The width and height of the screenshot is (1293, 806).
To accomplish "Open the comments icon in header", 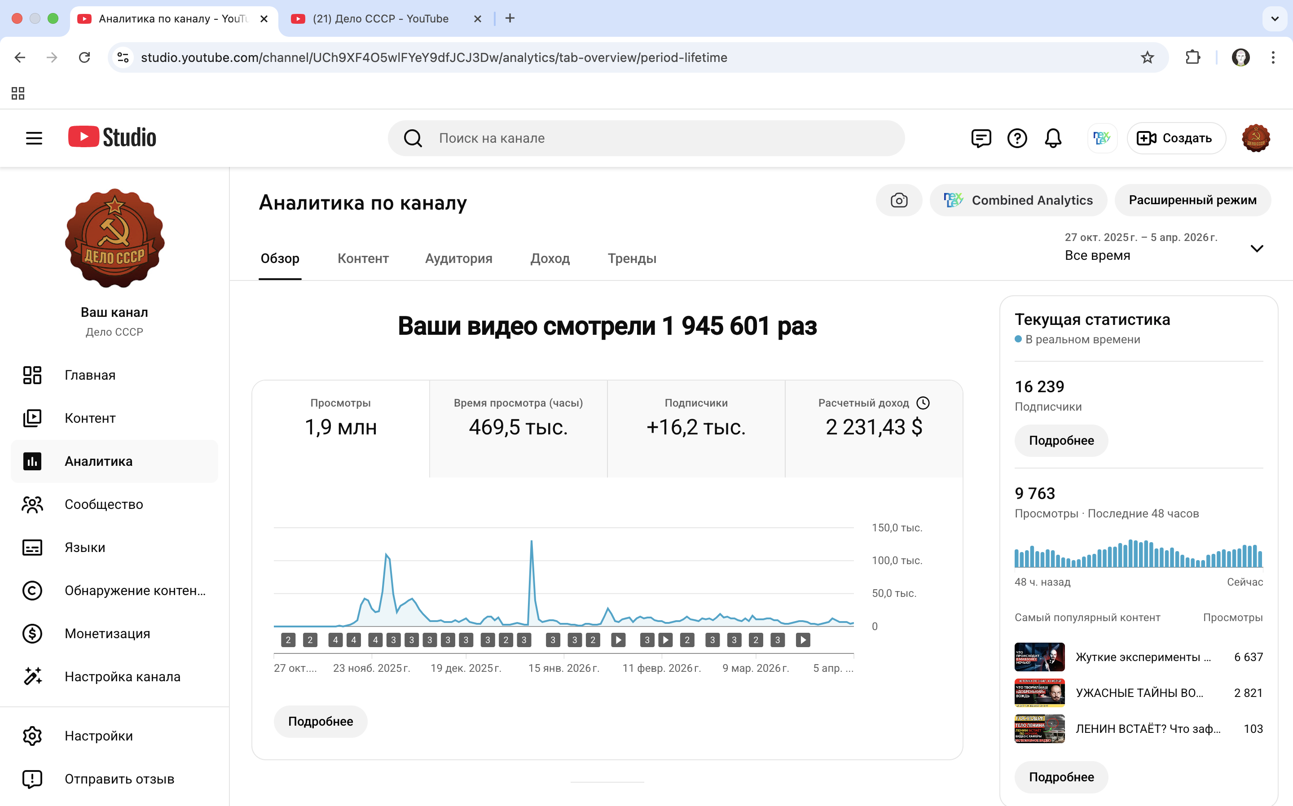I will [981, 138].
